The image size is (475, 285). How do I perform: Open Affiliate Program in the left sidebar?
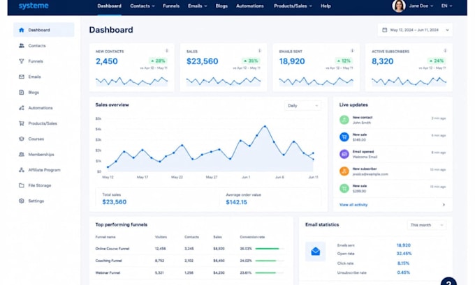(x=39, y=170)
